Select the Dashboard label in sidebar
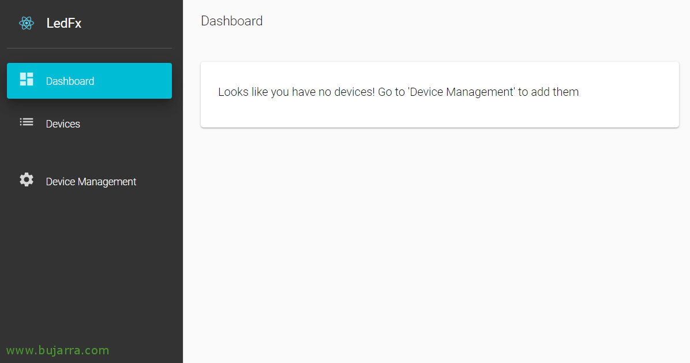 pyautogui.click(x=70, y=81)
